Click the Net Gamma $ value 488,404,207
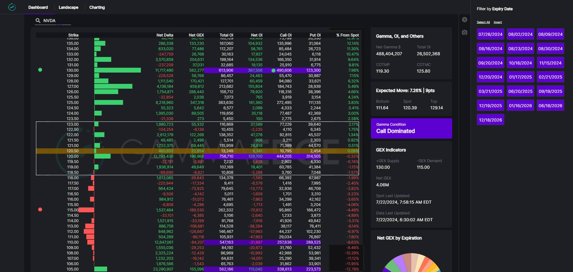Image resolution: width=573 pixels, height=272 pixels. (389, 54)
